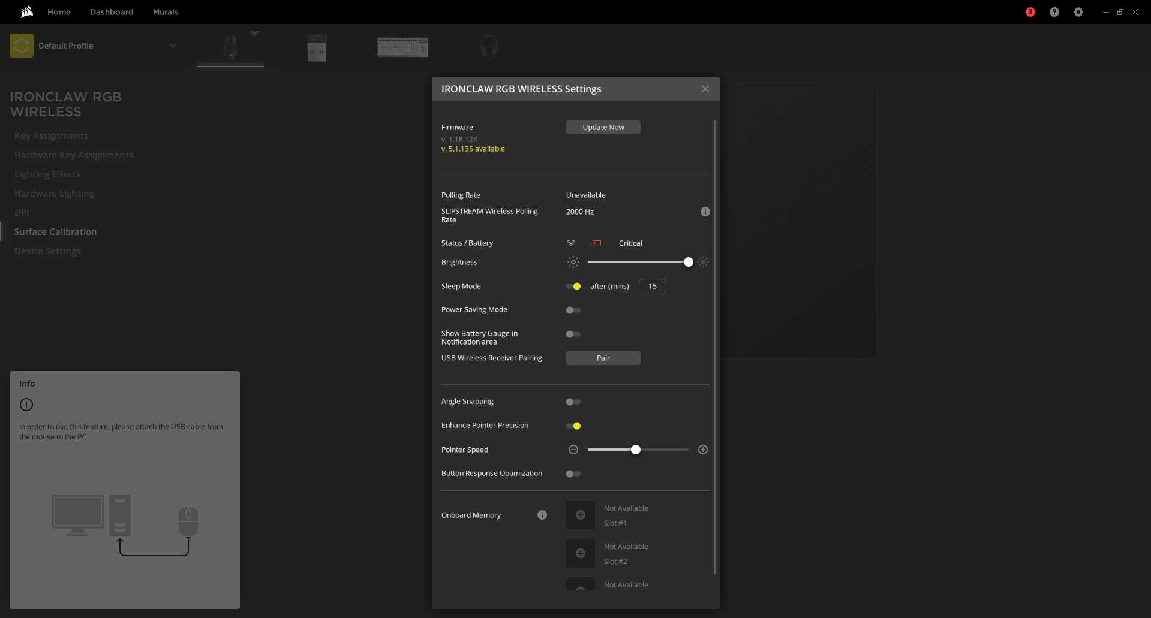This screenshot has height=618, width=1151.
Task: Click the SLIPSTREAM polling rate info icon
Action: tap(705, 212)
